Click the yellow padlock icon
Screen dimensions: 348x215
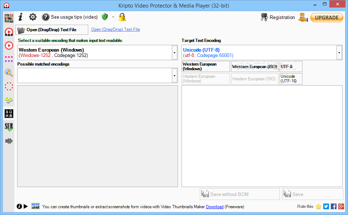(x=122, y=17)
